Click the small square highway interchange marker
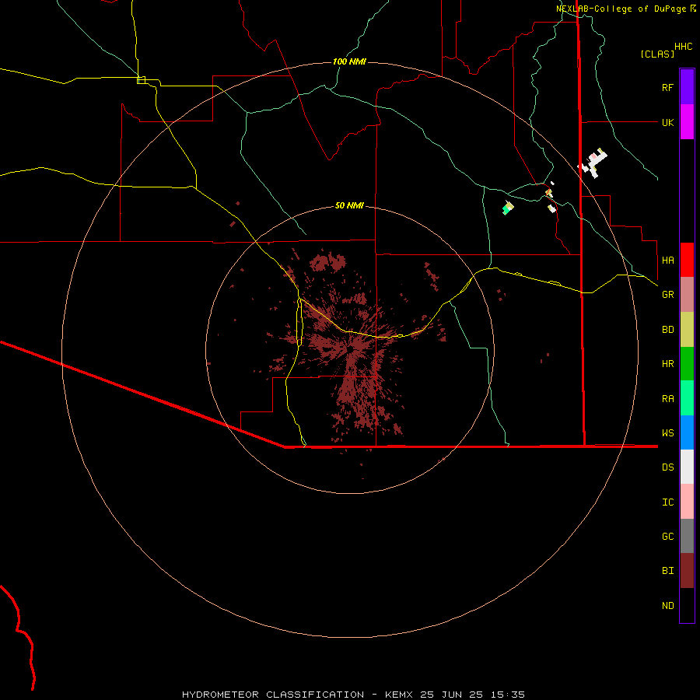700x700 pixels. (x=141, y=80)
